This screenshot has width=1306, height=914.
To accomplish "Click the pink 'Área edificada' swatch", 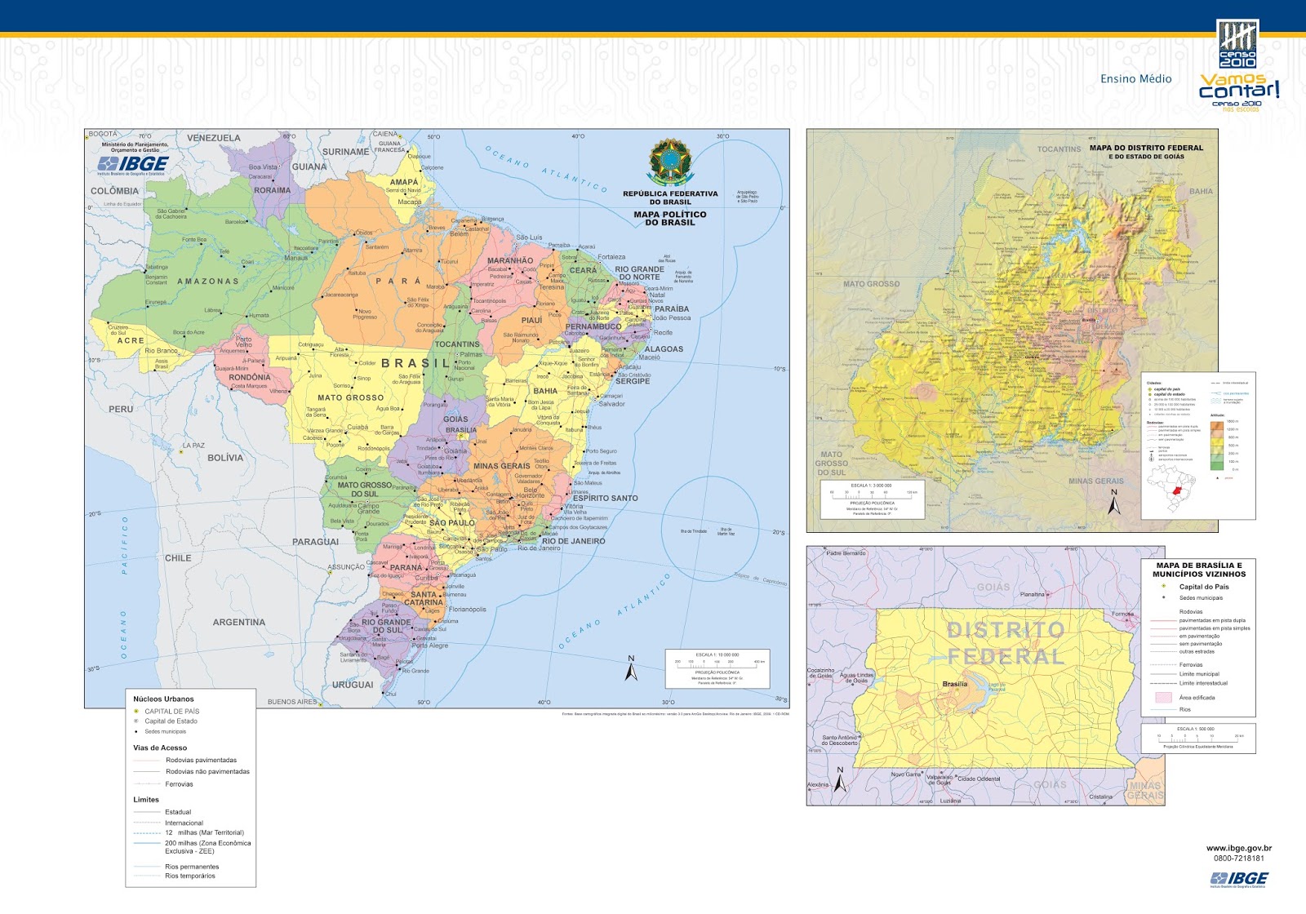I will [x=1163, y=698].
